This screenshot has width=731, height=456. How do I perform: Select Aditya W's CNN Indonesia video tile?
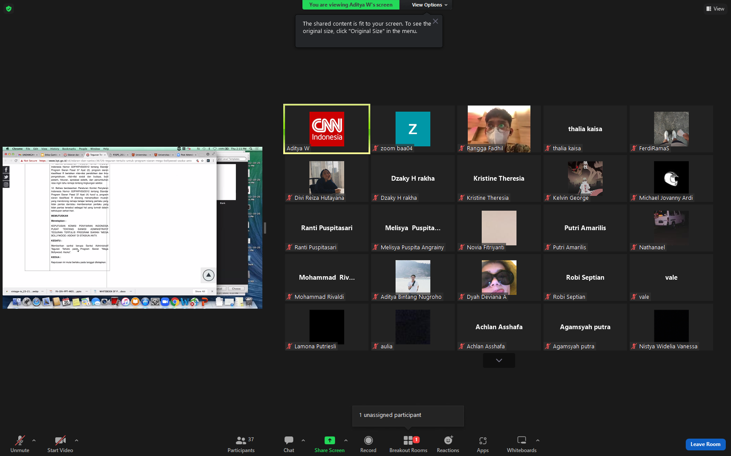[x=327, y=129]
